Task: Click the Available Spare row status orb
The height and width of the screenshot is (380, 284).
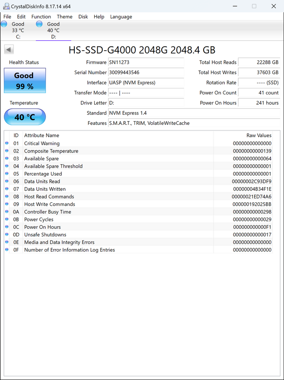Action: click(7, 159)
